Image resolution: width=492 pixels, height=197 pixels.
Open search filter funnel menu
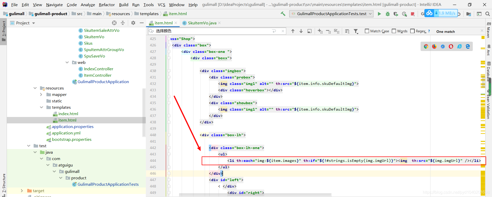coord(356,31)
